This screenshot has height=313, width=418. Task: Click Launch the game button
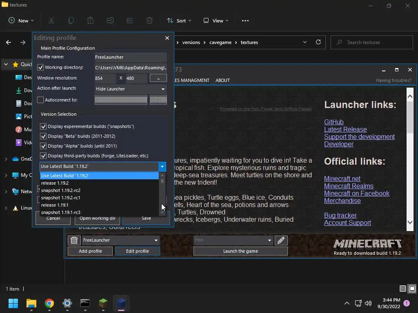(240, 251)
